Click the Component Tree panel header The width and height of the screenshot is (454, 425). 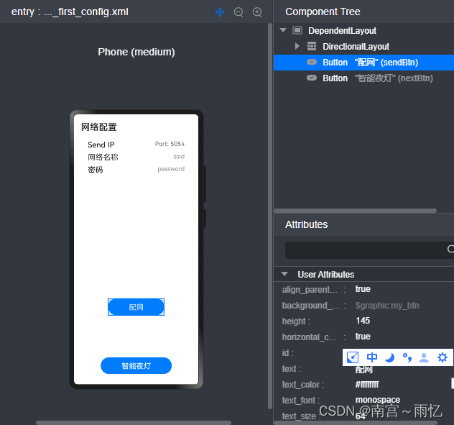323,12
